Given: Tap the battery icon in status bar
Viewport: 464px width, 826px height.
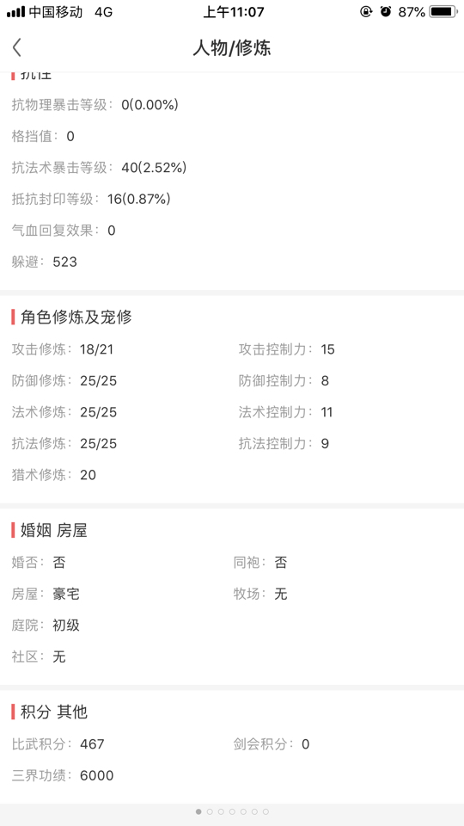Looking at the screenshot, I should coord(443,11).
